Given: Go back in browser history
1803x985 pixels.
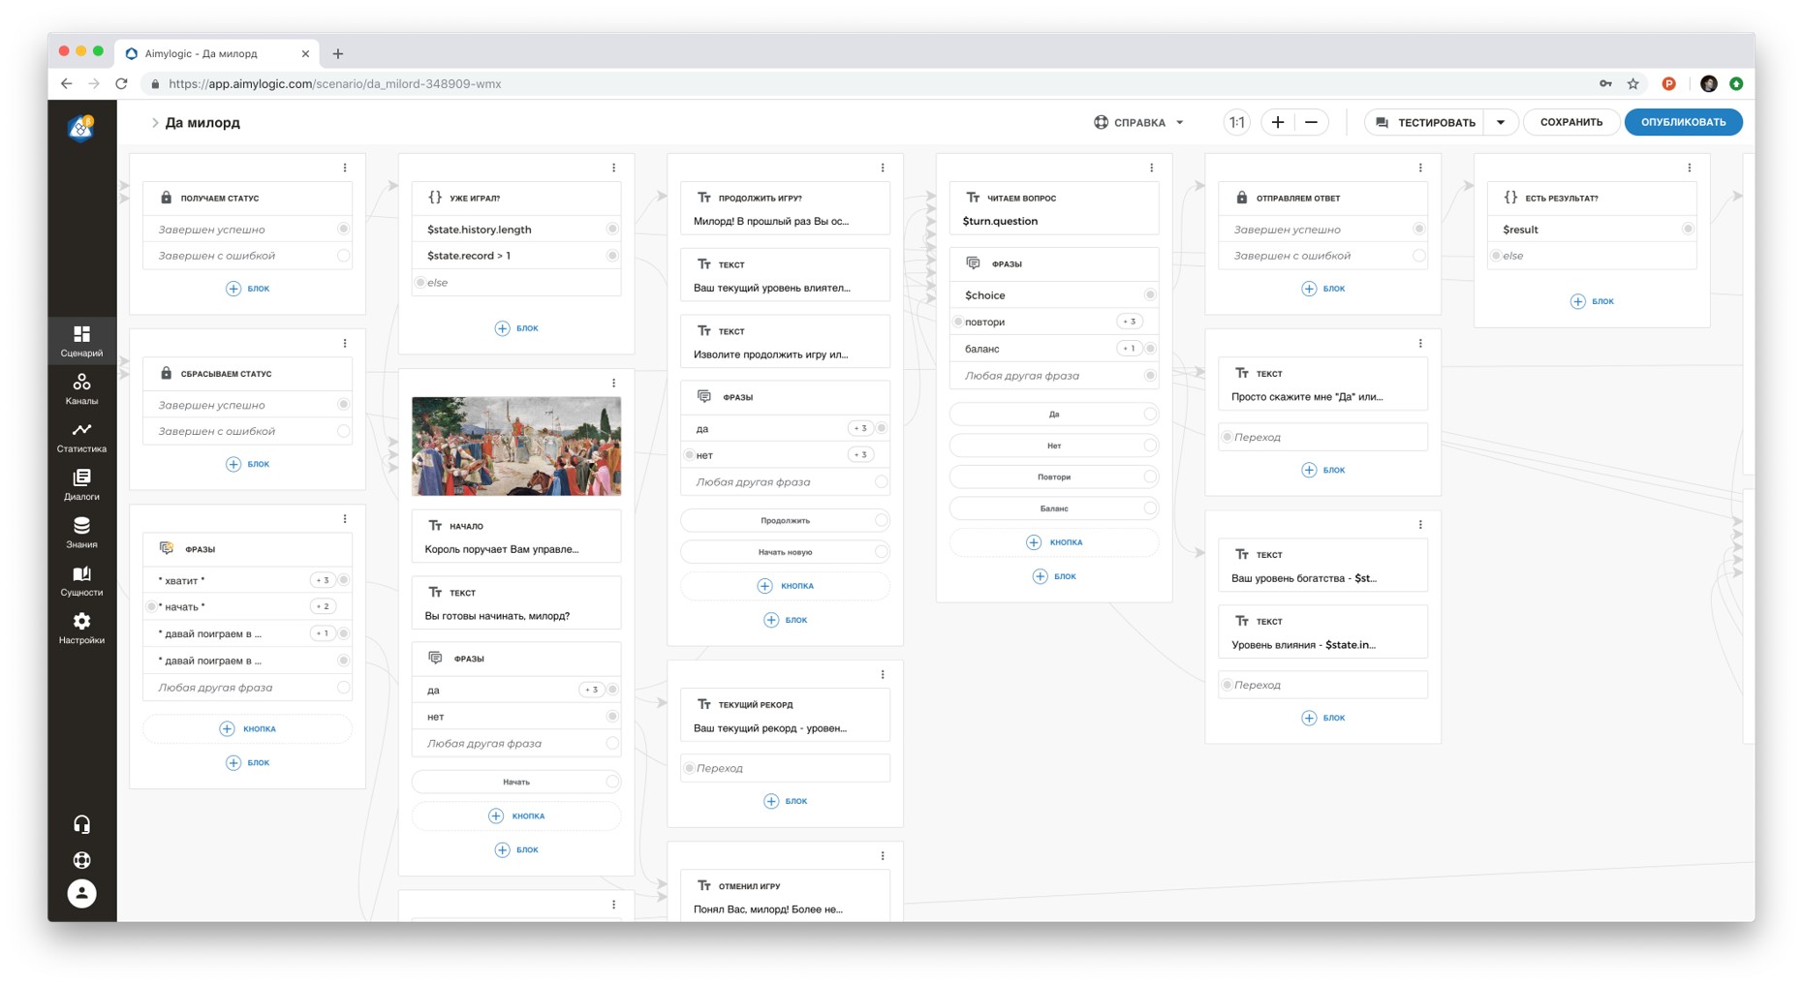Looking at the screenshot, I should 66,83.
